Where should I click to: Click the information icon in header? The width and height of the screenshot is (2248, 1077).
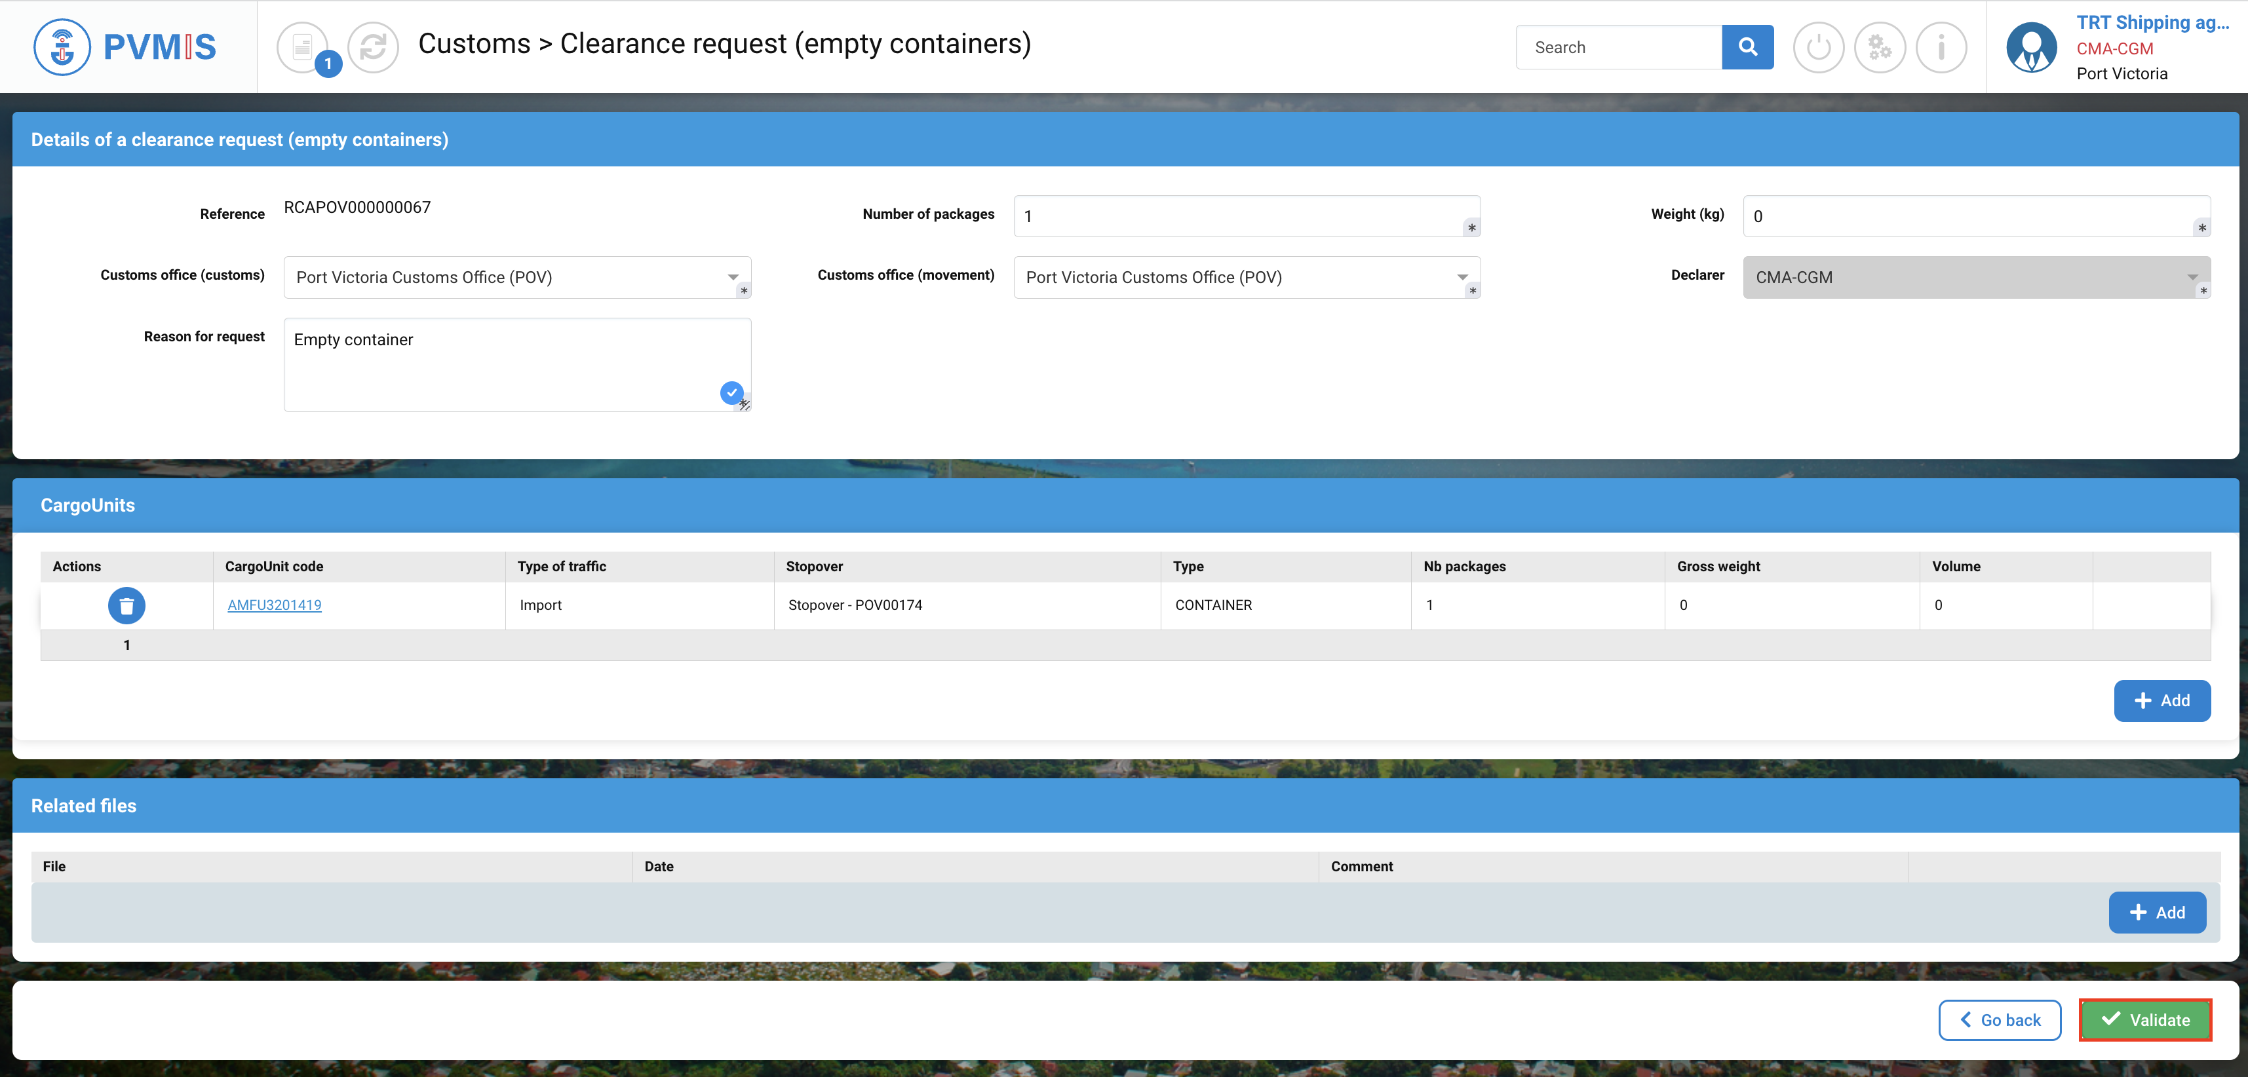coord(1941,47)
